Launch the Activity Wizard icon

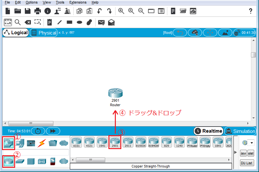coord(58,11)
